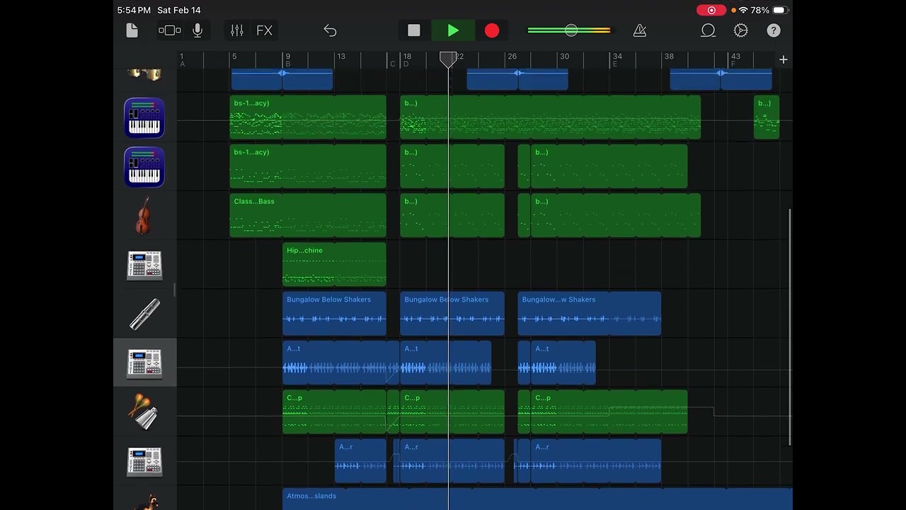Stop playback

(414, 30)
